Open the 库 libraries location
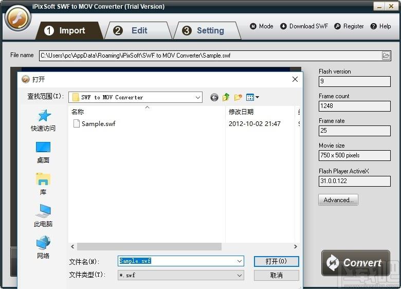 [x=43, y=184]
